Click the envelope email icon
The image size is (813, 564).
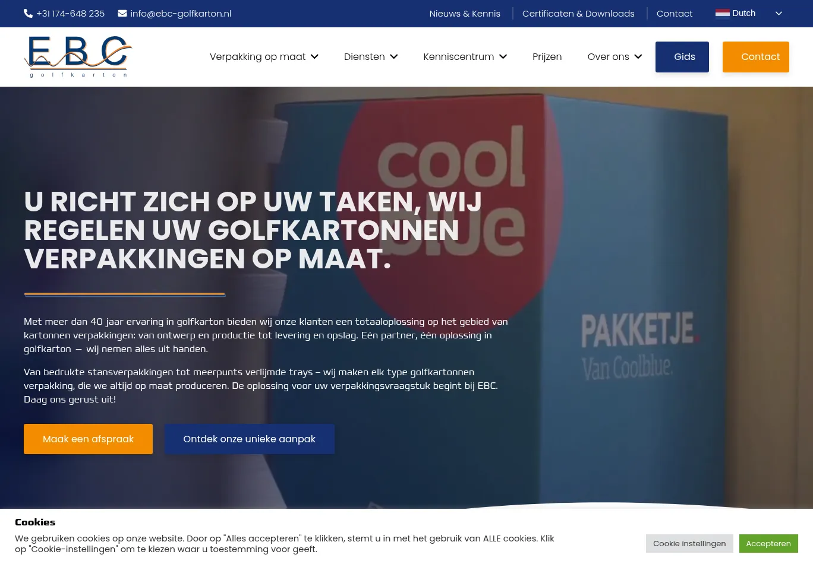(122, 13)
